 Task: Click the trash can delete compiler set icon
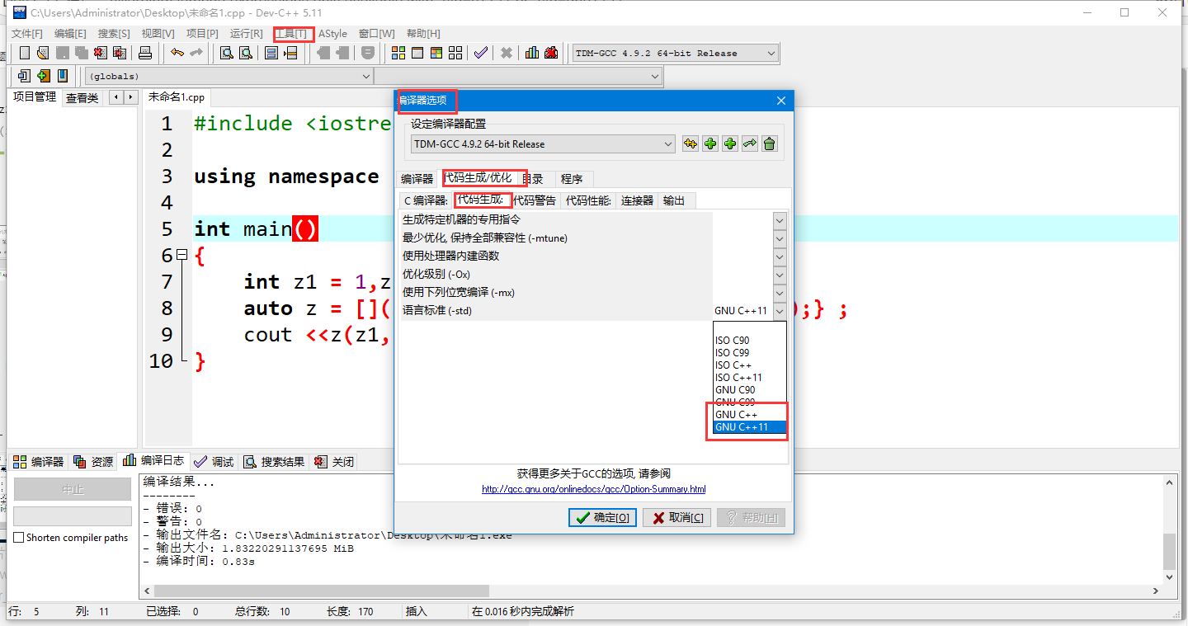coord(770,144)
